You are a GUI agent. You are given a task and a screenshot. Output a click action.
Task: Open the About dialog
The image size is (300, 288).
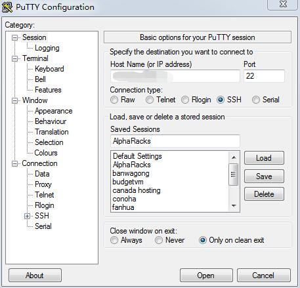(35, 276)
